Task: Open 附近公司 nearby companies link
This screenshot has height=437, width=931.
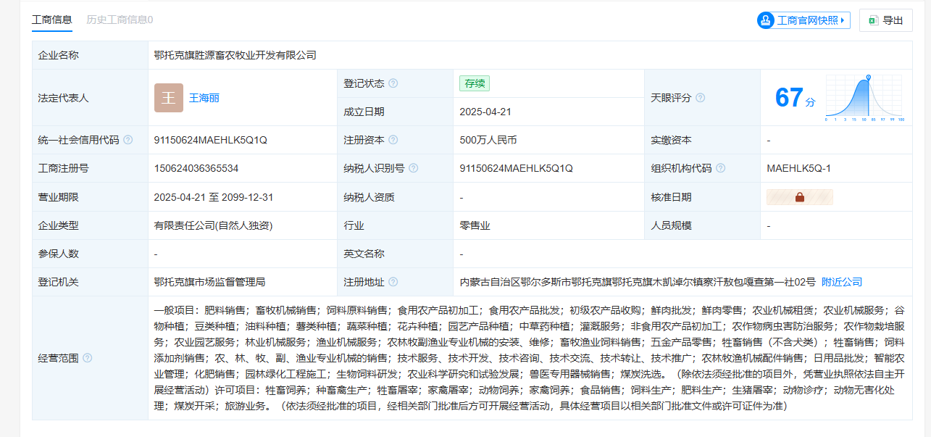Action: [x=842, y=282]
